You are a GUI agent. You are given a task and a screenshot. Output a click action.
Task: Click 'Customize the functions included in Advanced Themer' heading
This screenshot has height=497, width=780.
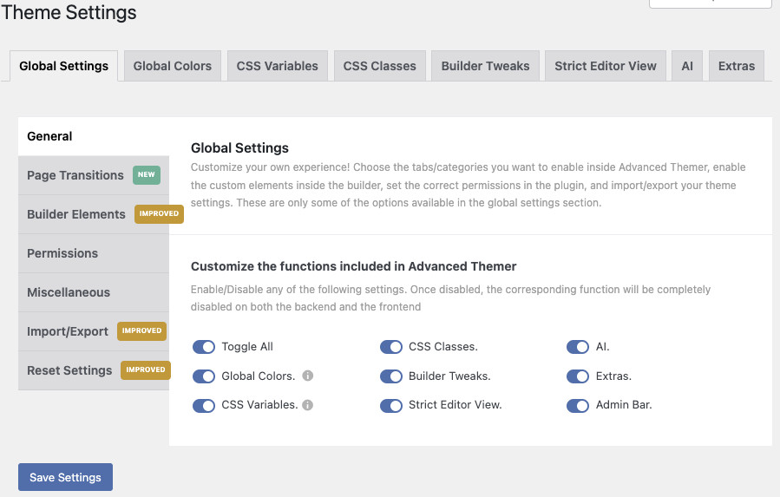pyautogui.click(x=354, y=266)
